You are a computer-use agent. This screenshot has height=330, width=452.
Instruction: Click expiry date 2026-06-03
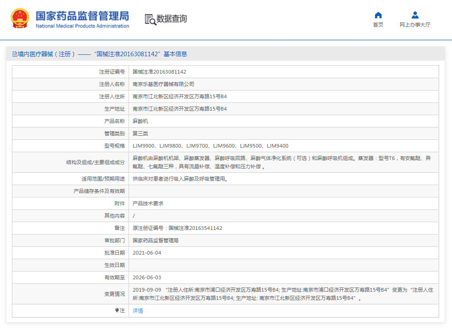(x=147, y=277)
